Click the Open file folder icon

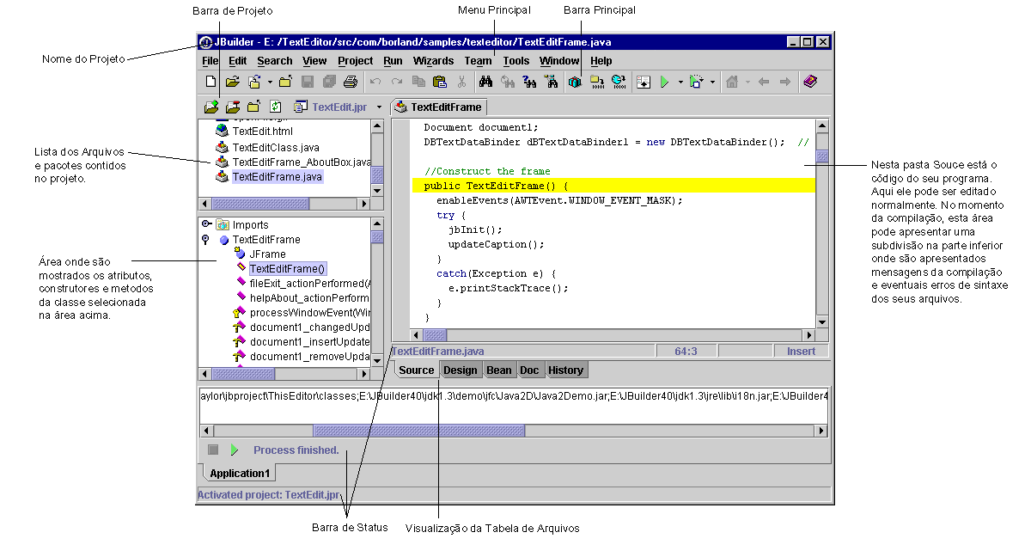(x=232, y=83)
